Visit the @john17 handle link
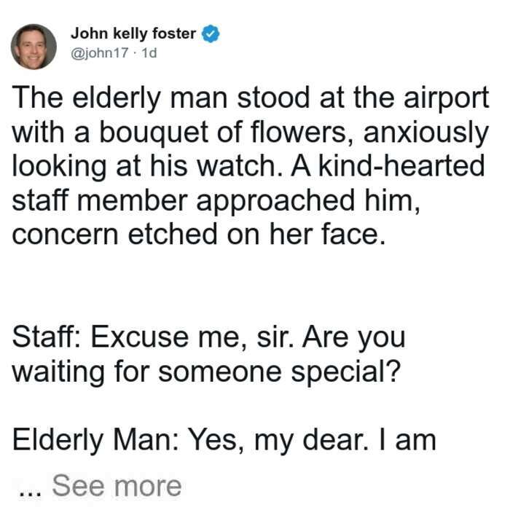The height and width of the screenshot is (510, 510). pos(100,52)
